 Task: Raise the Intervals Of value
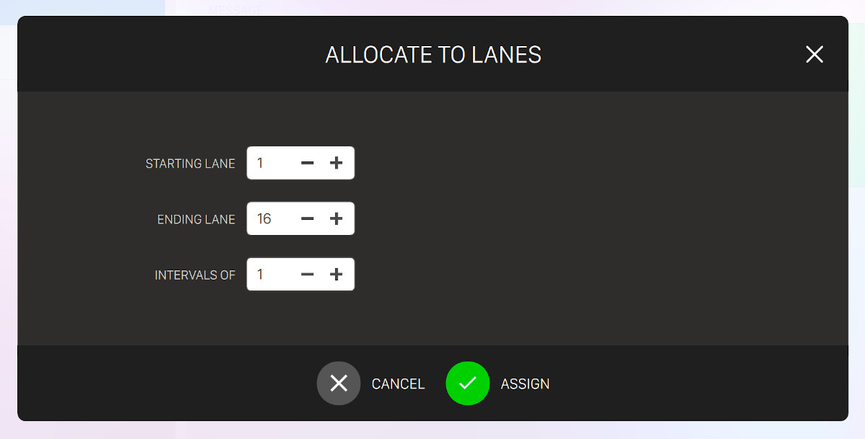336,275
